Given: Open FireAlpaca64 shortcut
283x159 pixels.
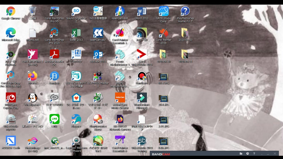Looking at the screenshot, I should [32, 98].
